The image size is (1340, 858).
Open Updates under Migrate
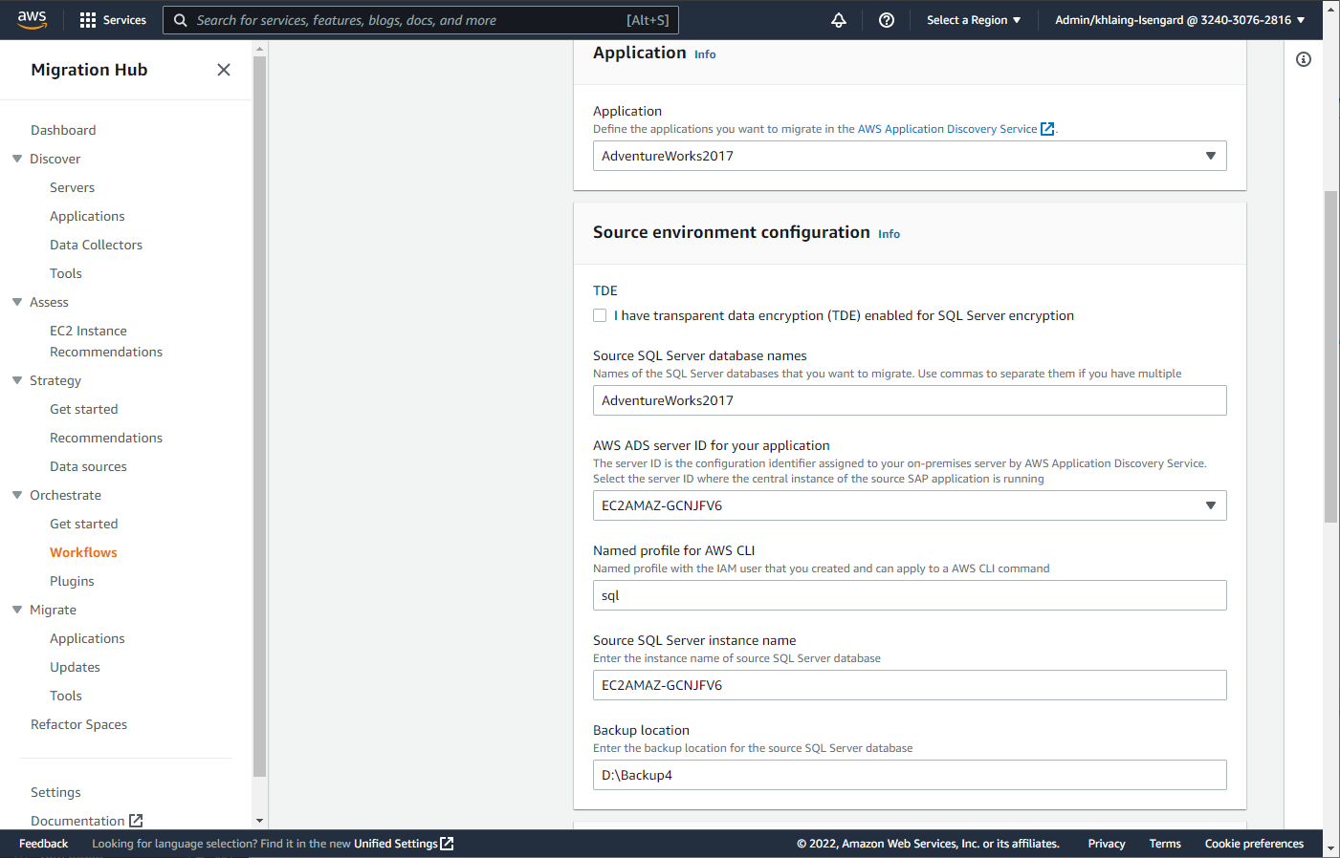75,667
